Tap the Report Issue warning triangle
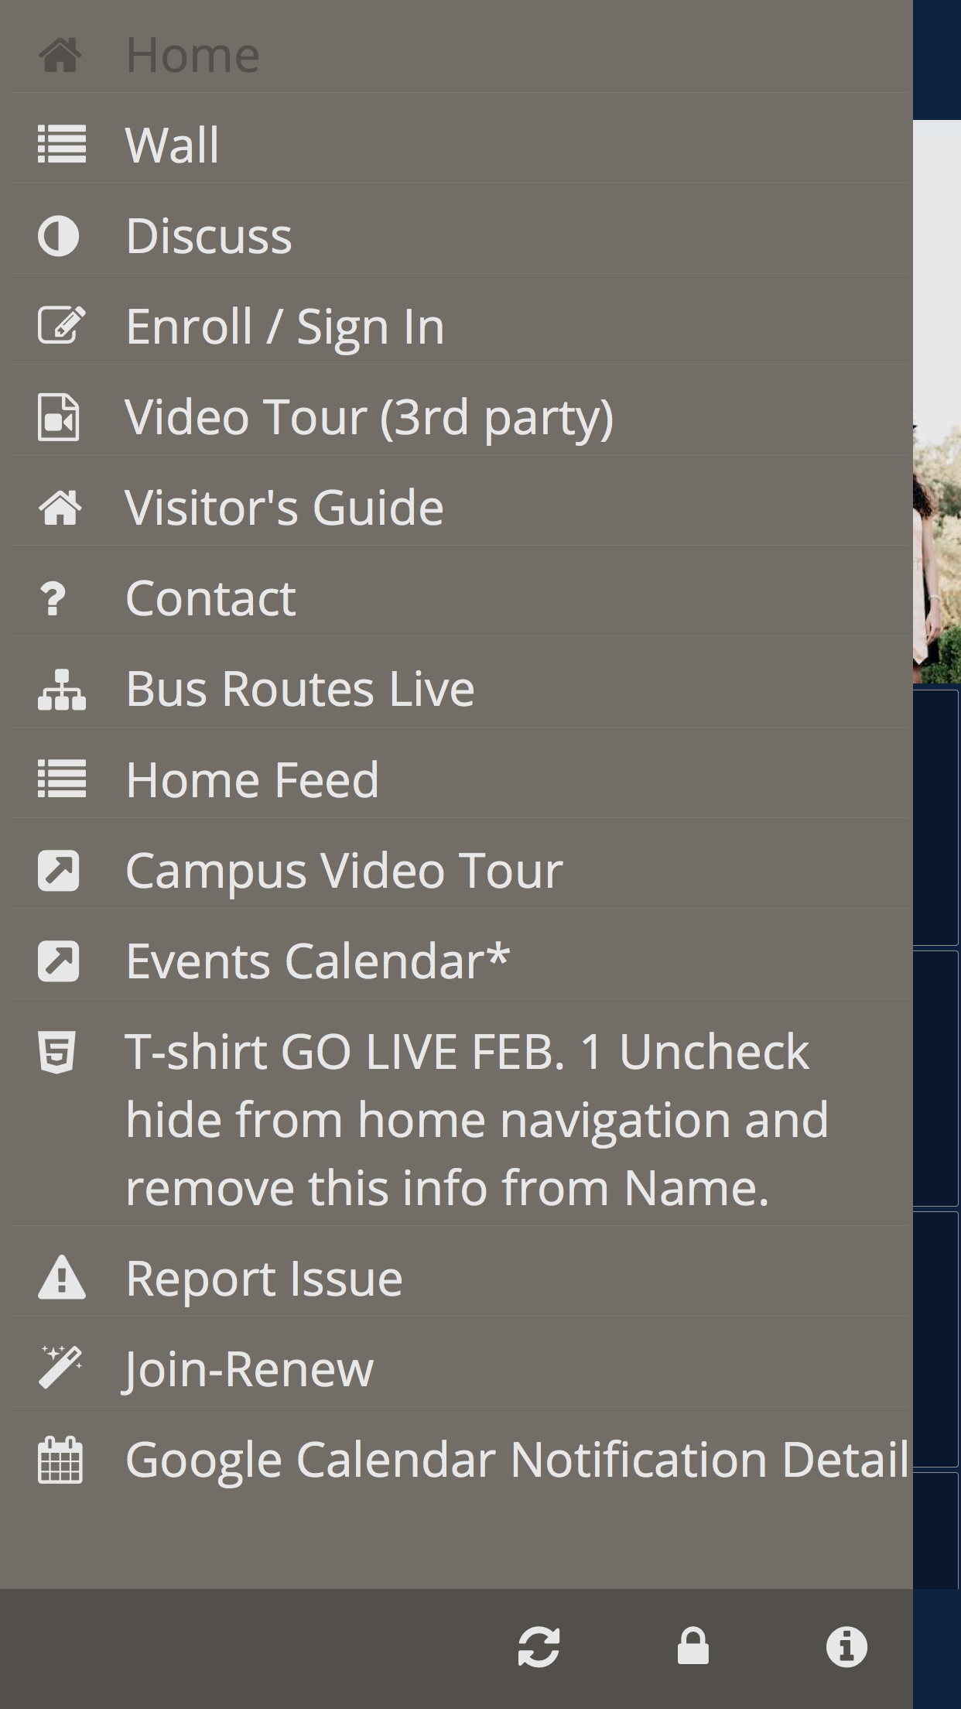The height and width of the screenshot is (1709, 961). 61,1278
